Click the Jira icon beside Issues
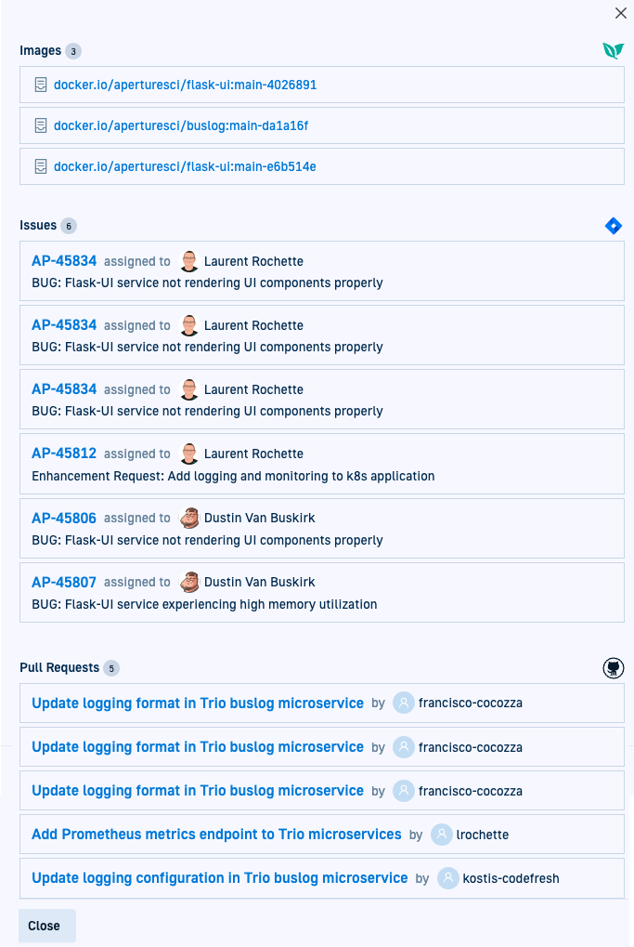Image resolution: width=634 pixels, height=947 pixels. tap(613, 226)
